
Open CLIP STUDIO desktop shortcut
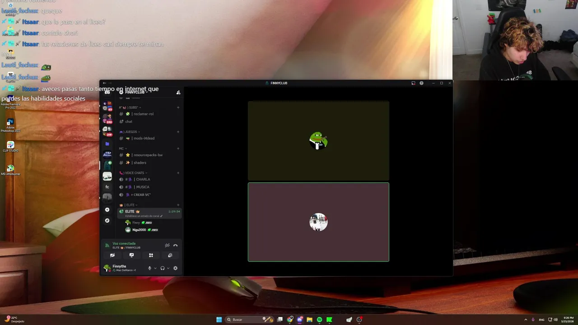click(10, 147)
